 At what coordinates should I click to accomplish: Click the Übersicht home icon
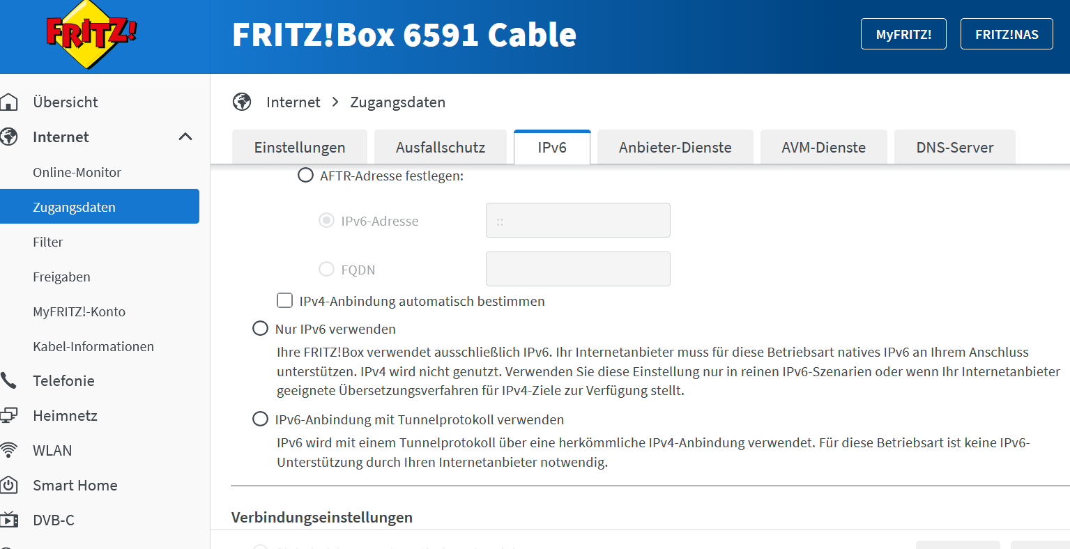coord(9,102)
